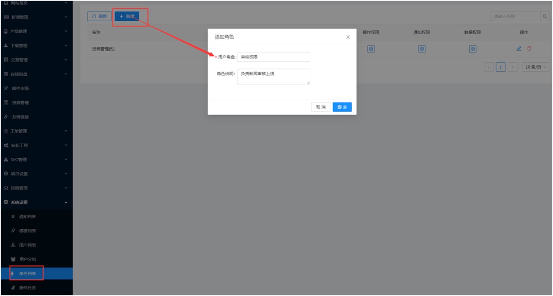Delete 投稿管理员1 using the trash icon
Image resolution: width=553 pixels, height=296 pixels.
tap(529, 48)
